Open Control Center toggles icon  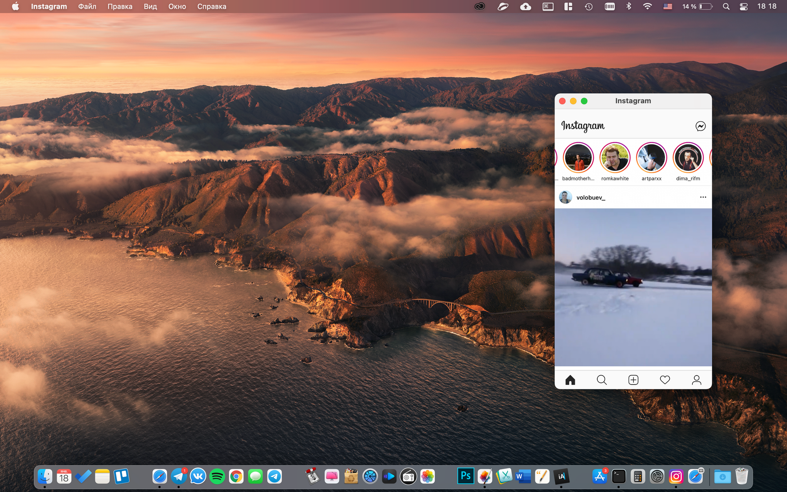coord(744,6)
